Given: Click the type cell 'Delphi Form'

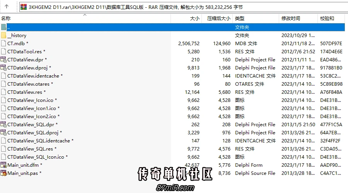Looking at the screenshot, I should click(249, 165).
